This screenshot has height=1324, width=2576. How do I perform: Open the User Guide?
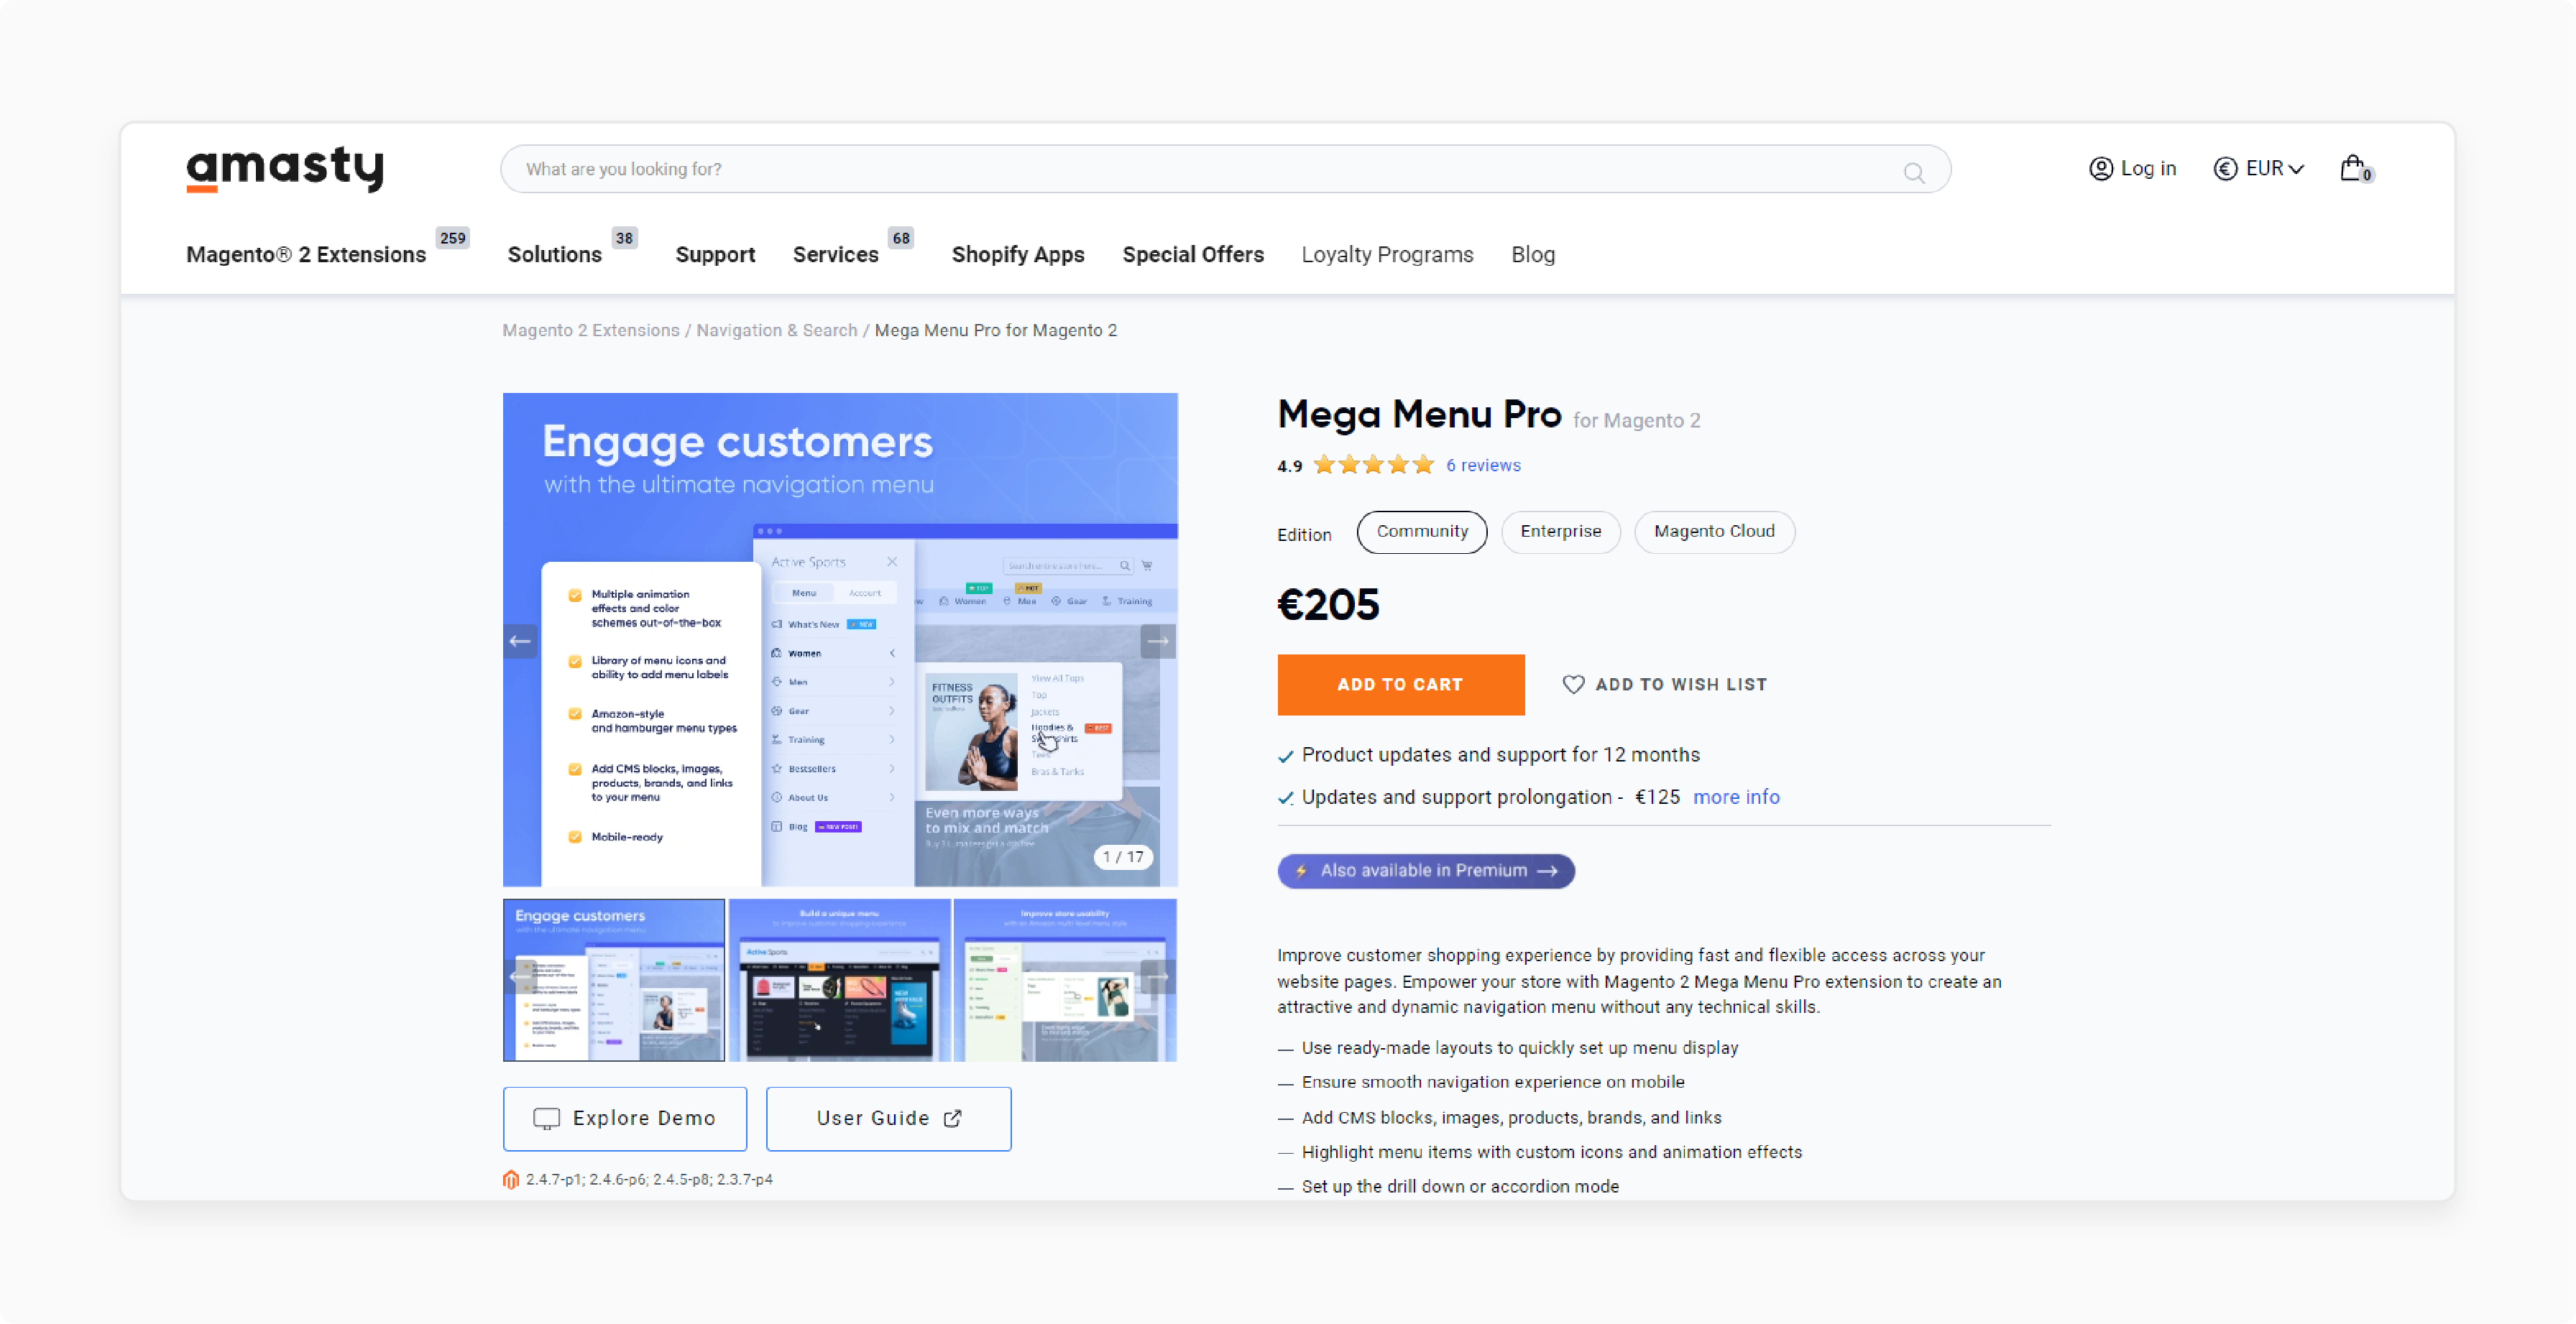tap(888, 1118)
